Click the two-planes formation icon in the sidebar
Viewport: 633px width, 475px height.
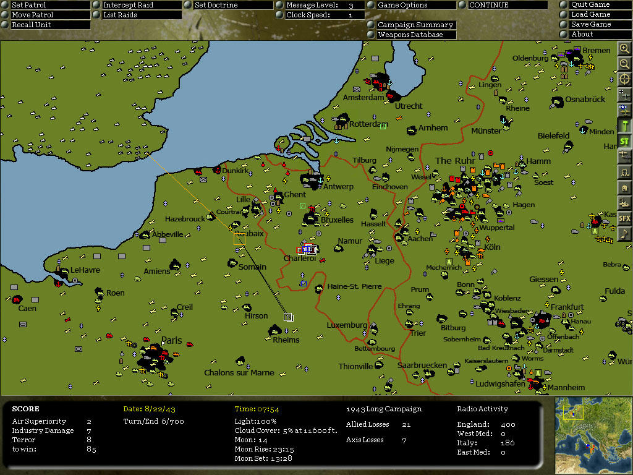pyautogui.click(x=624, y=156)
